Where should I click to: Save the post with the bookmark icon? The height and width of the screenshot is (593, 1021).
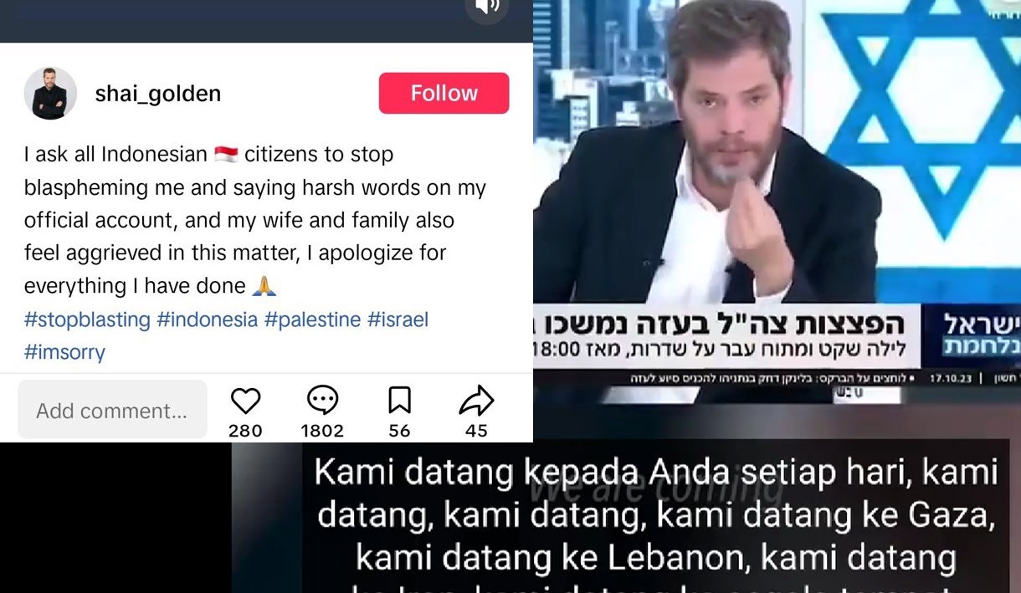399,401
